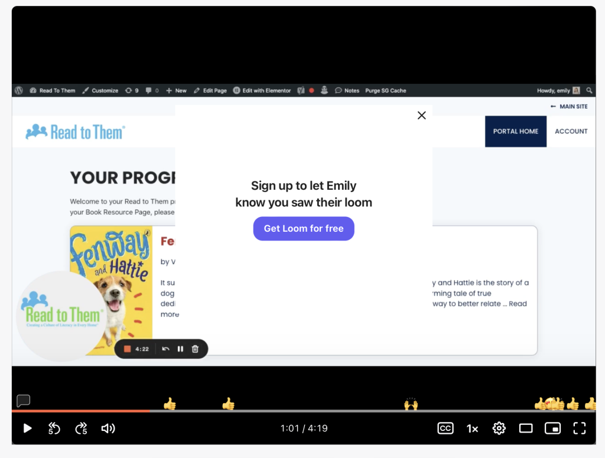The width and height of the screenshot is (605, 458).
Task: Switch to theater mode
Action: point(526,428)
